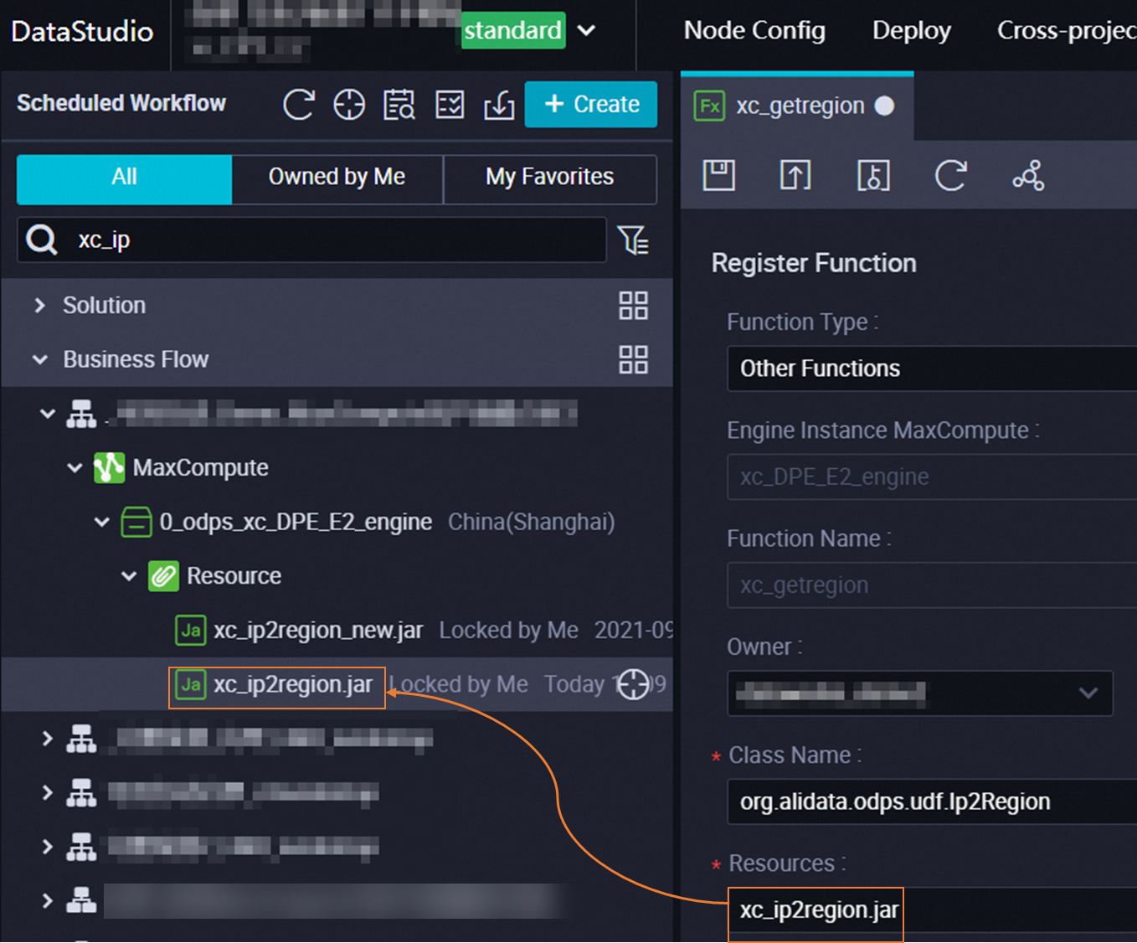Select the All tab
The height and width of the screenshot is (943, 1137).
[124, 178]
